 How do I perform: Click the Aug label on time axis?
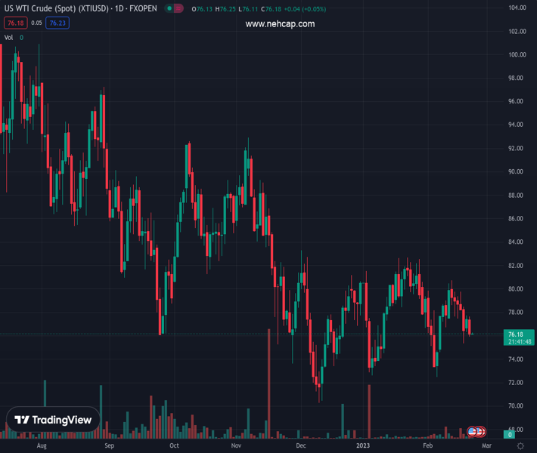tap(42, 446)
